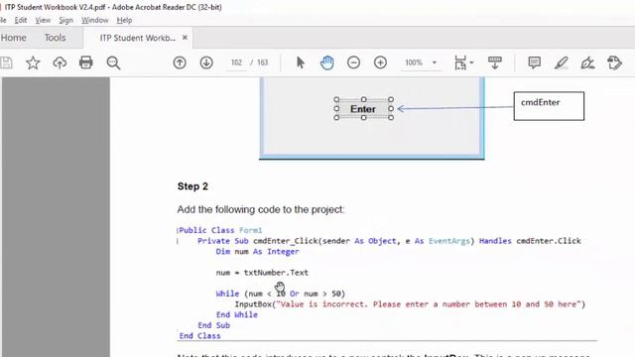This screenshot has width=635, height=357.
Task: Open the cloud upload icon
Action: coord(60,62)
